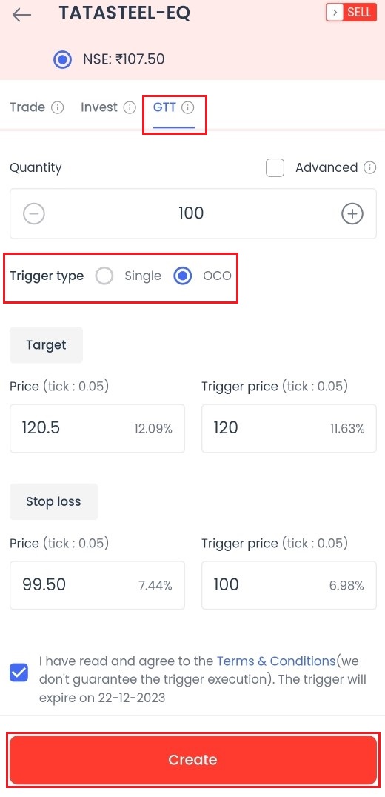Increase quantity with the plus icon
The height and width of the screenshot is (797, 385).
point(352,214)
